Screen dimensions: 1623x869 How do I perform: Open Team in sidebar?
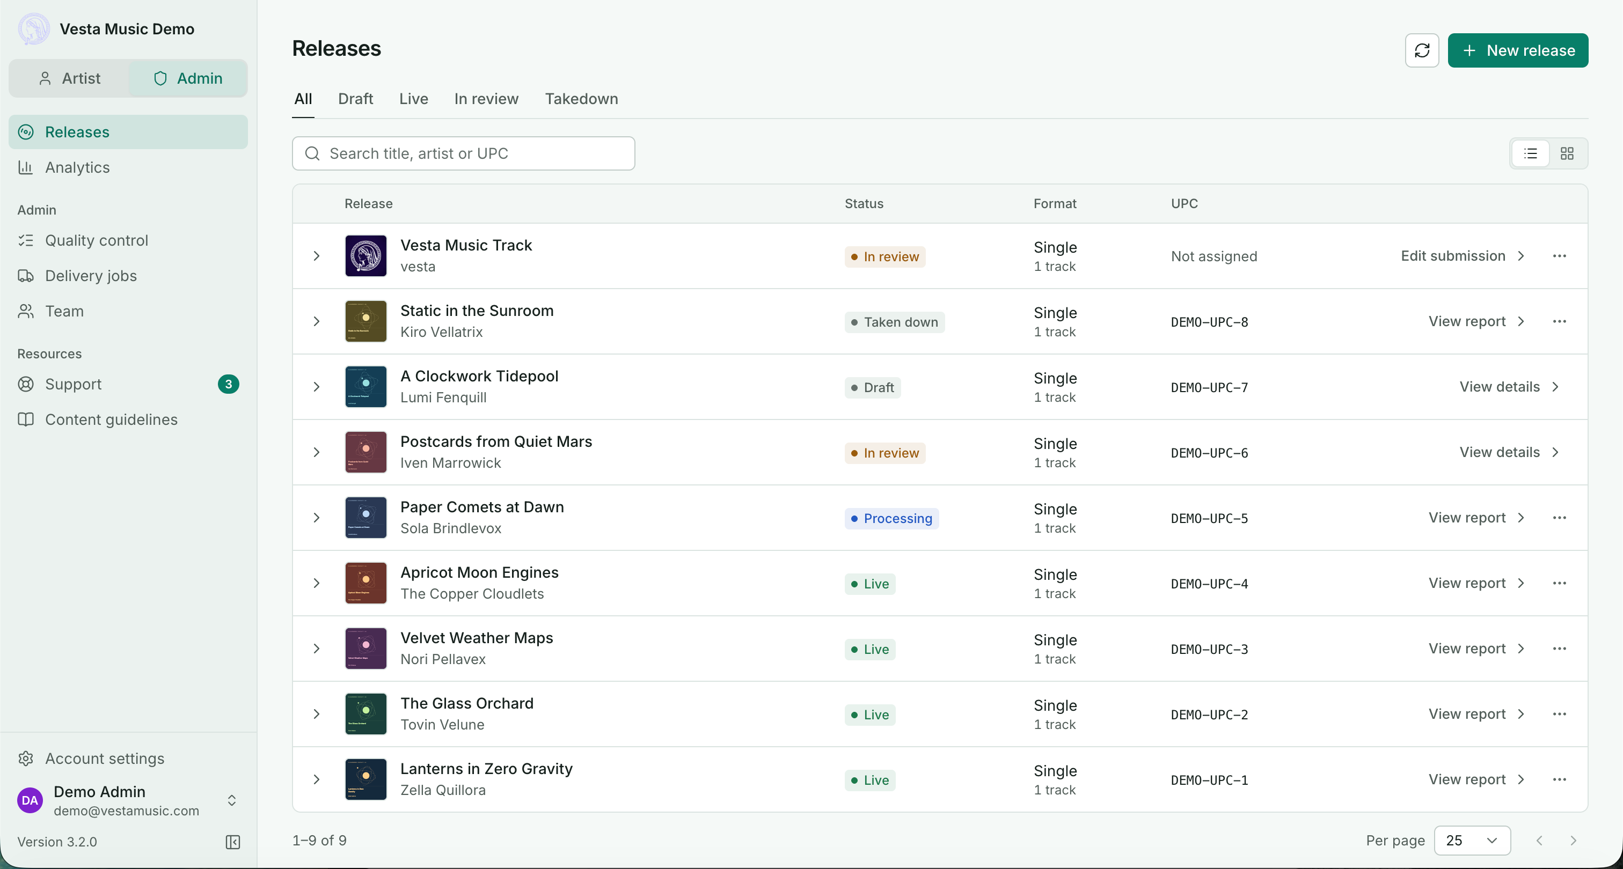pyautogui.click(x=128, y=311)
